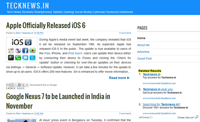
Task: Share post to Facebook icon
Action: 19,85
